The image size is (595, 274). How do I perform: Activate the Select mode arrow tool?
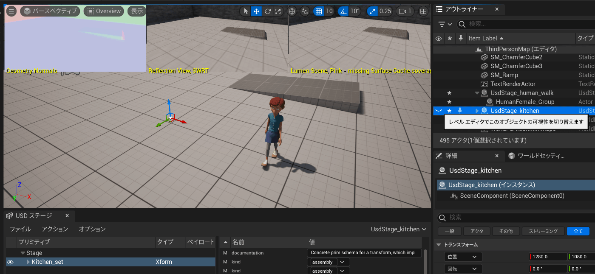pyautogui.click(x=246, y=11)
